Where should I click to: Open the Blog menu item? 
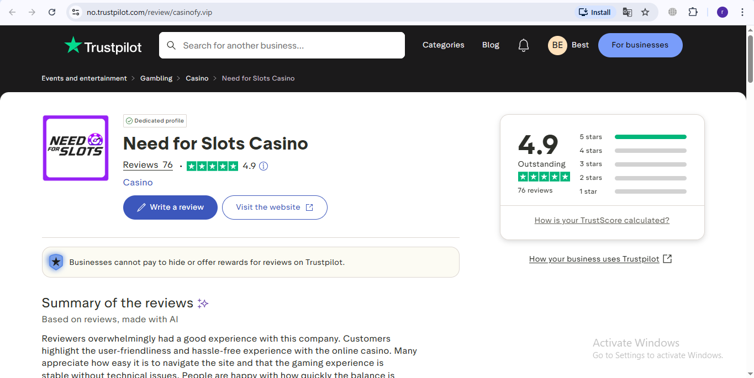pos(491,45)
